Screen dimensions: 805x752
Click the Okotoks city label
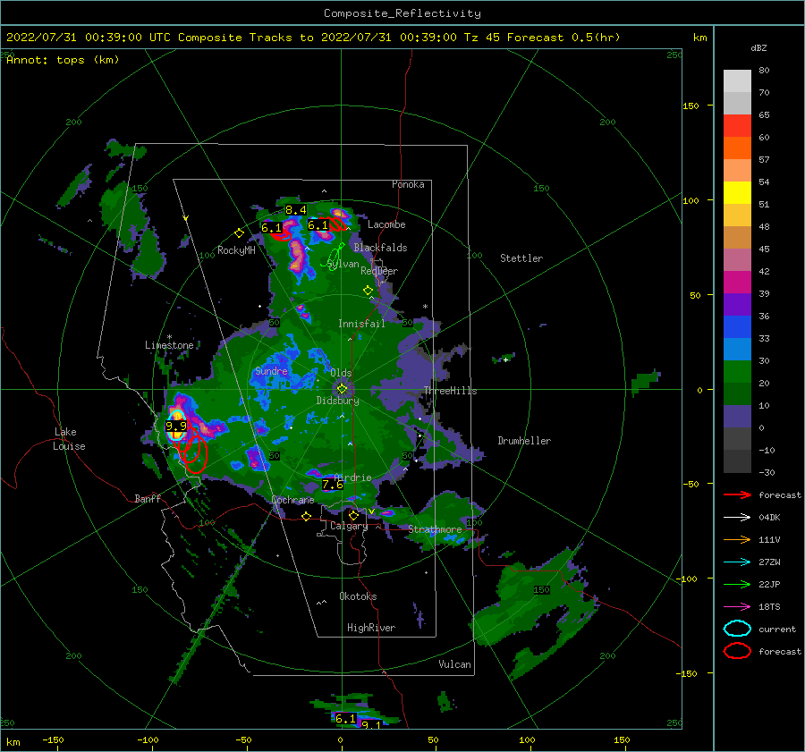click(x=358, y=596)
